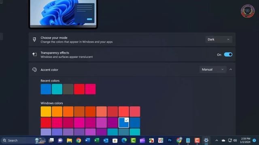Open the red and green app taskbar icon
Screen dimensions: 259x145
151,141
